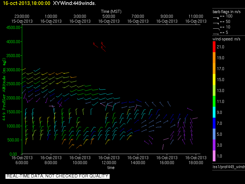Click the yellow-green 13.0 m/s color bar segment
Image resolution: width=245 pixels, height=184 pixels.
(214, 90)
